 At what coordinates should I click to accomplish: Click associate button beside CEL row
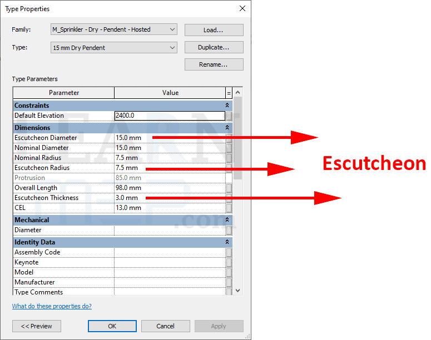click(x=229, y=208)
